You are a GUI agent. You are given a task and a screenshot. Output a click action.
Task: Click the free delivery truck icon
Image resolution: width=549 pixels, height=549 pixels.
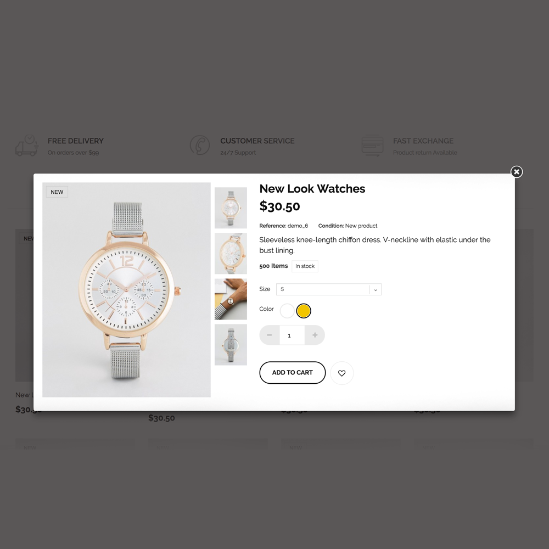coord(27,145)
